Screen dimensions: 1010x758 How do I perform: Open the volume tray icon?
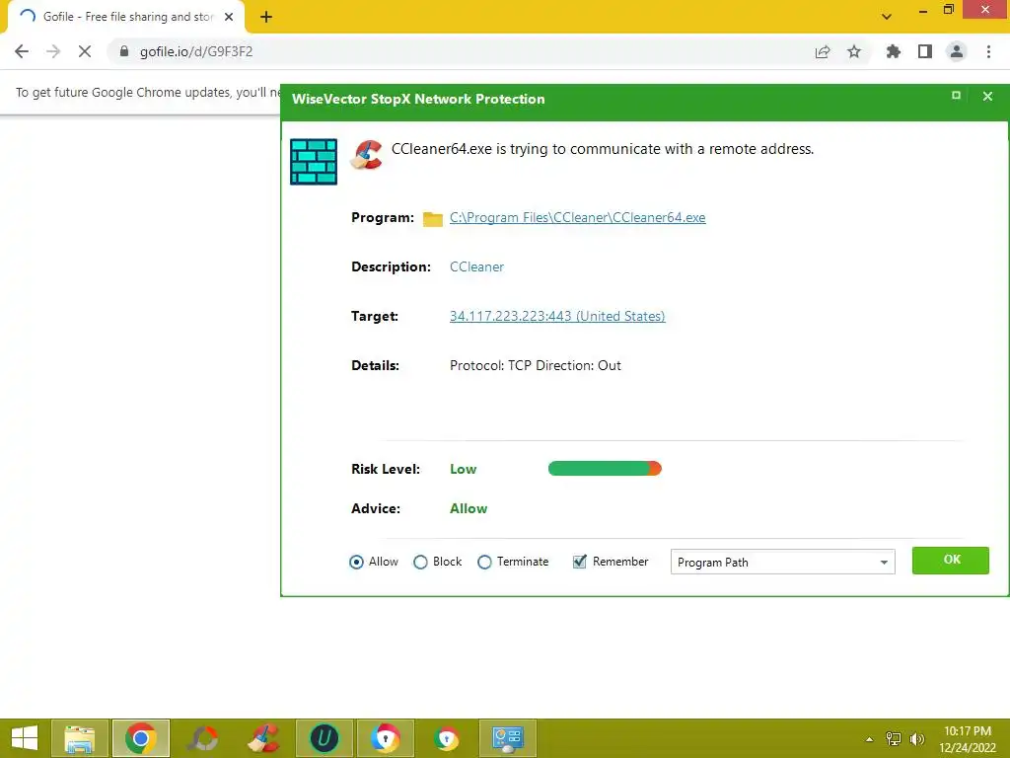point(917,738)
